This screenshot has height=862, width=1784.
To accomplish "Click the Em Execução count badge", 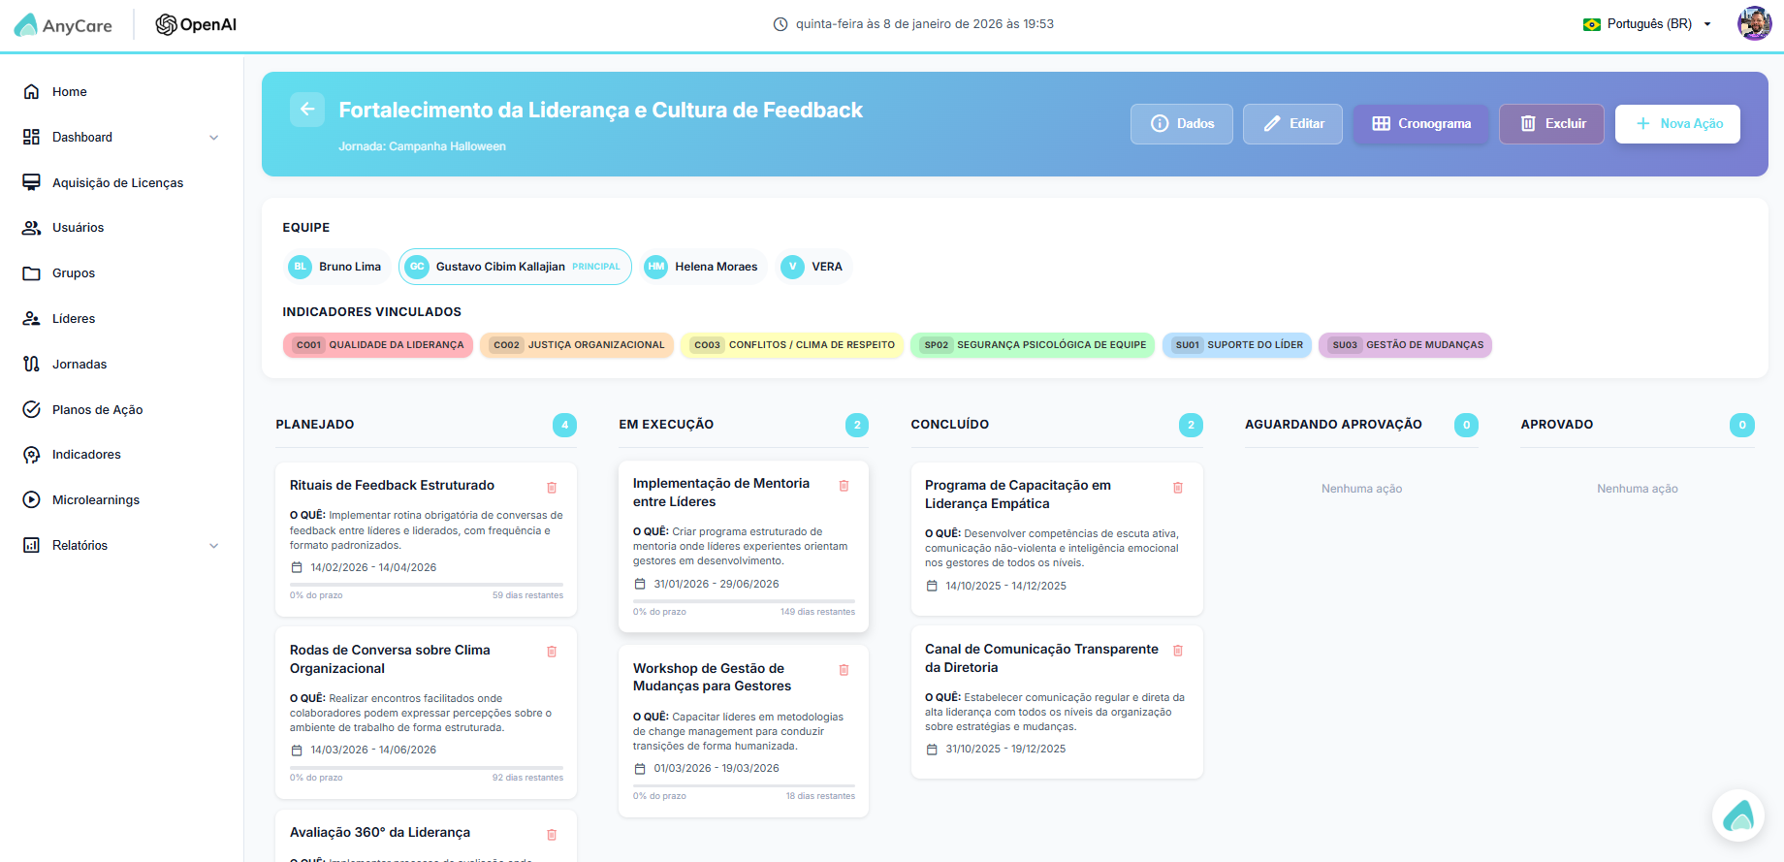I will [x=857, y=425].
